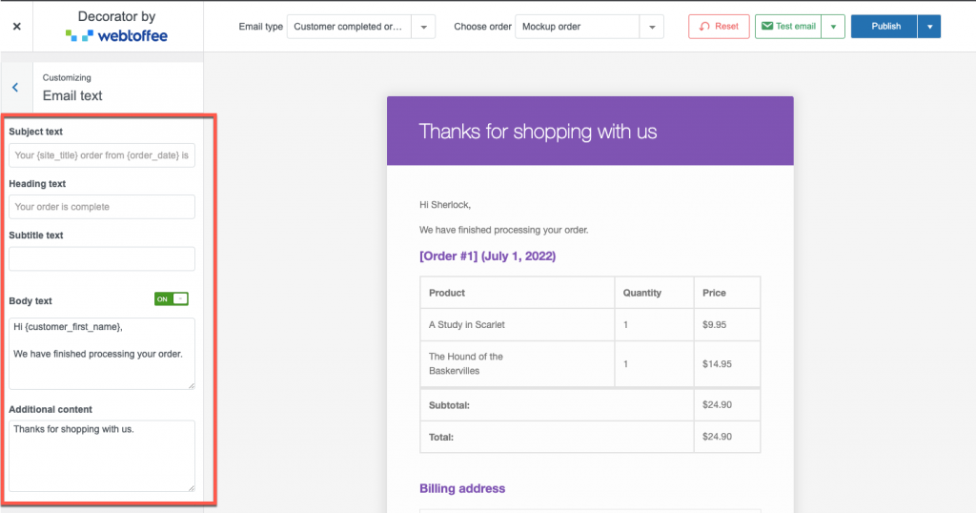Click the Subtotal label in the table
The width and height of the screenshot is (976, 513).
(450, 405)
